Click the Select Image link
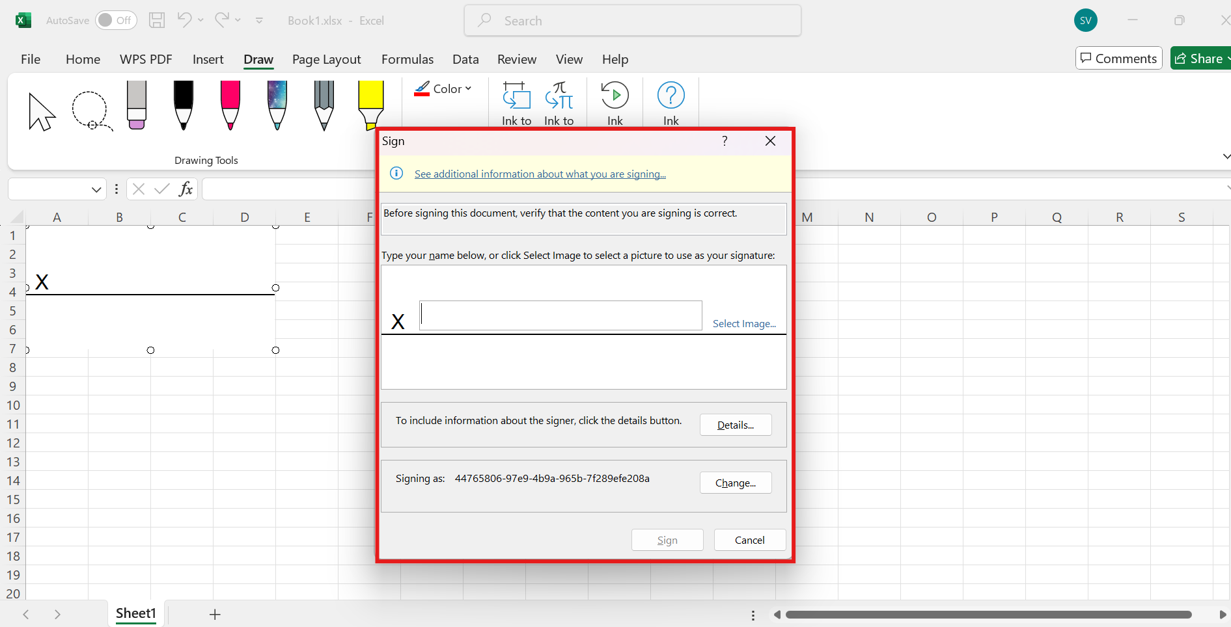This screenshot has width=1231, height=627. (744, 323)
